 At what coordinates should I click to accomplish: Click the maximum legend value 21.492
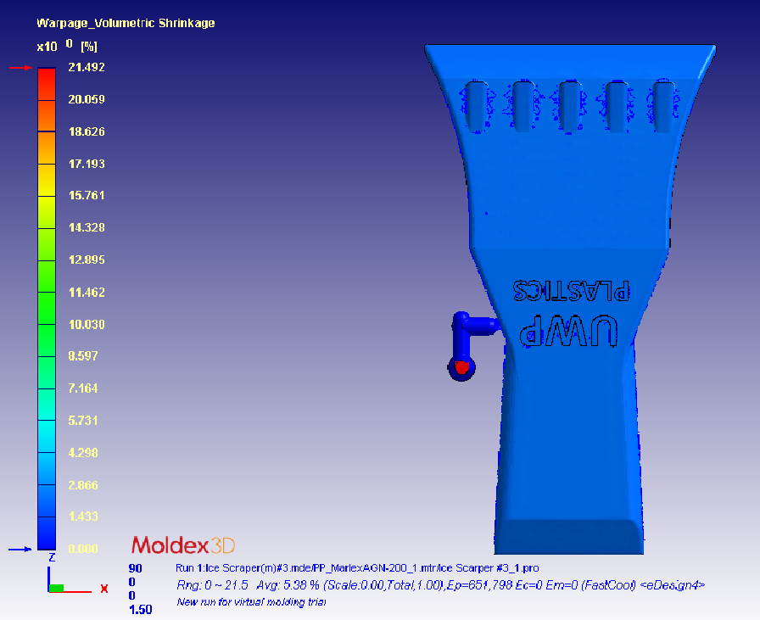point(87,67)
